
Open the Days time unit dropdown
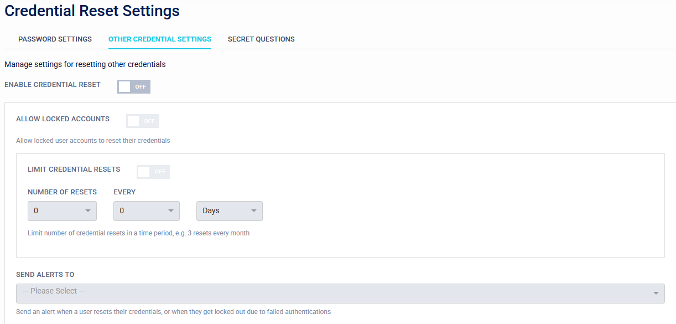tap(229, 211)
